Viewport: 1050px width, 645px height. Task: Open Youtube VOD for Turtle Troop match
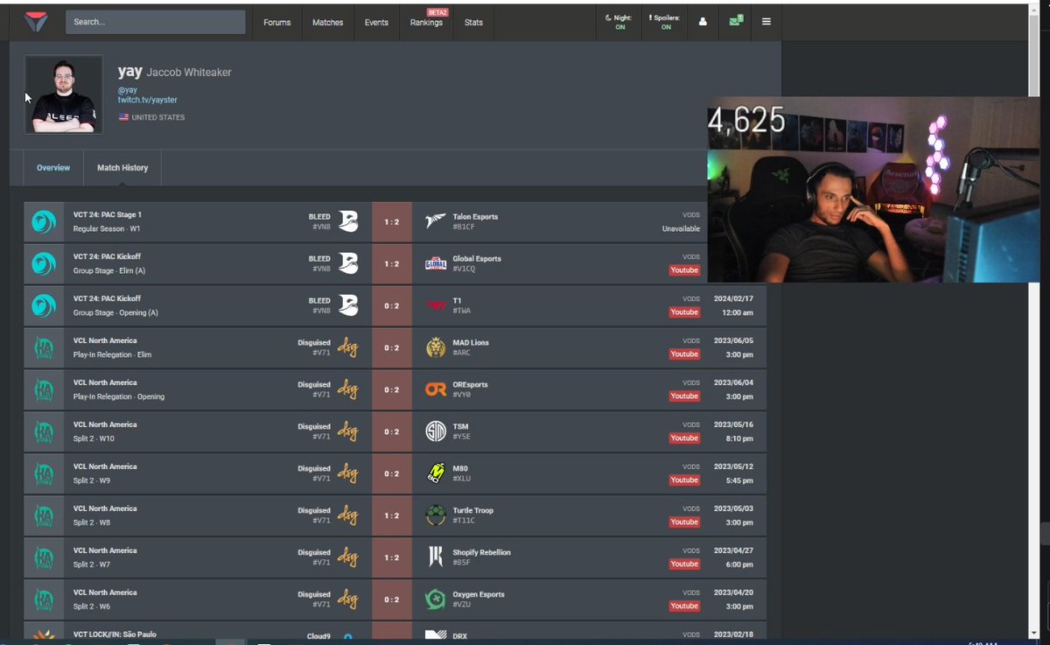[684, 522]
